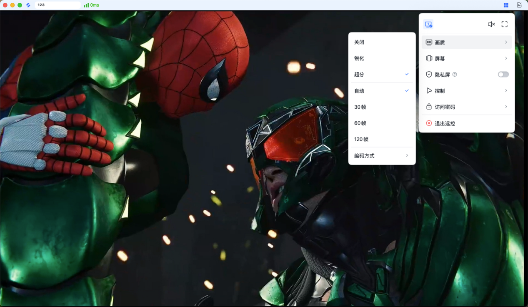Select the 超分 super-resolution option
The height and width of the screenshot is (307, 528).
[382, 75]
